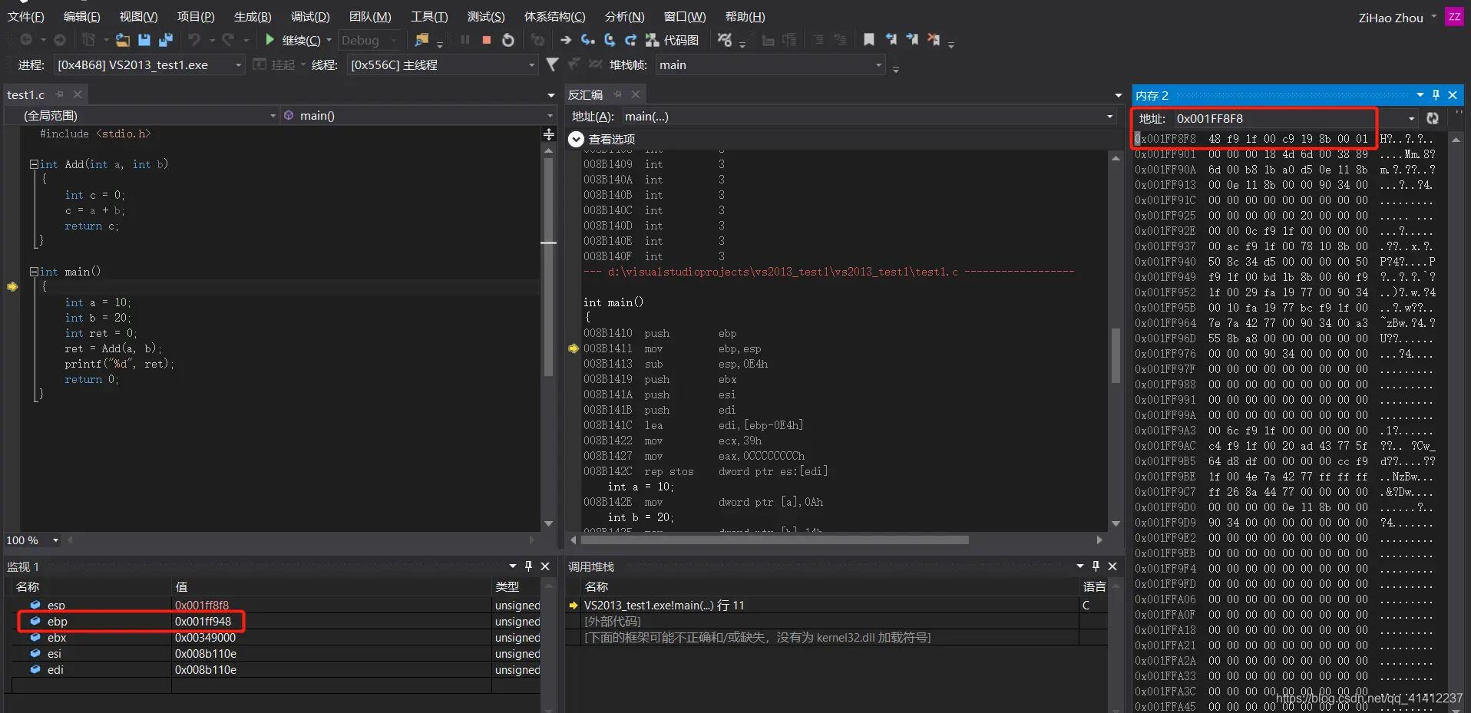The height and width of the screenshot is (713, 1471).
Task: Open the Code Map (代码图) button
Action: [673, 40]
